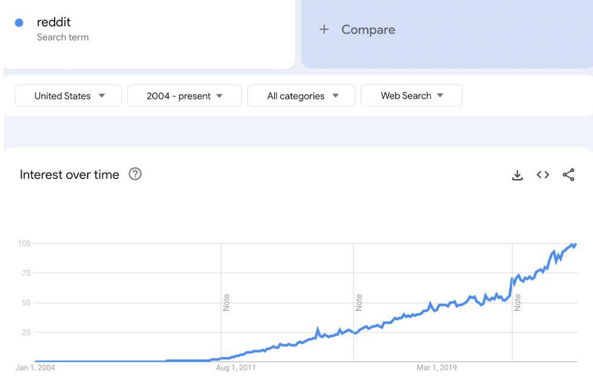This screenshot has width=593, height=383.
Task: Click the Note marker near Aug 2011
Action: tap(226, 303)
